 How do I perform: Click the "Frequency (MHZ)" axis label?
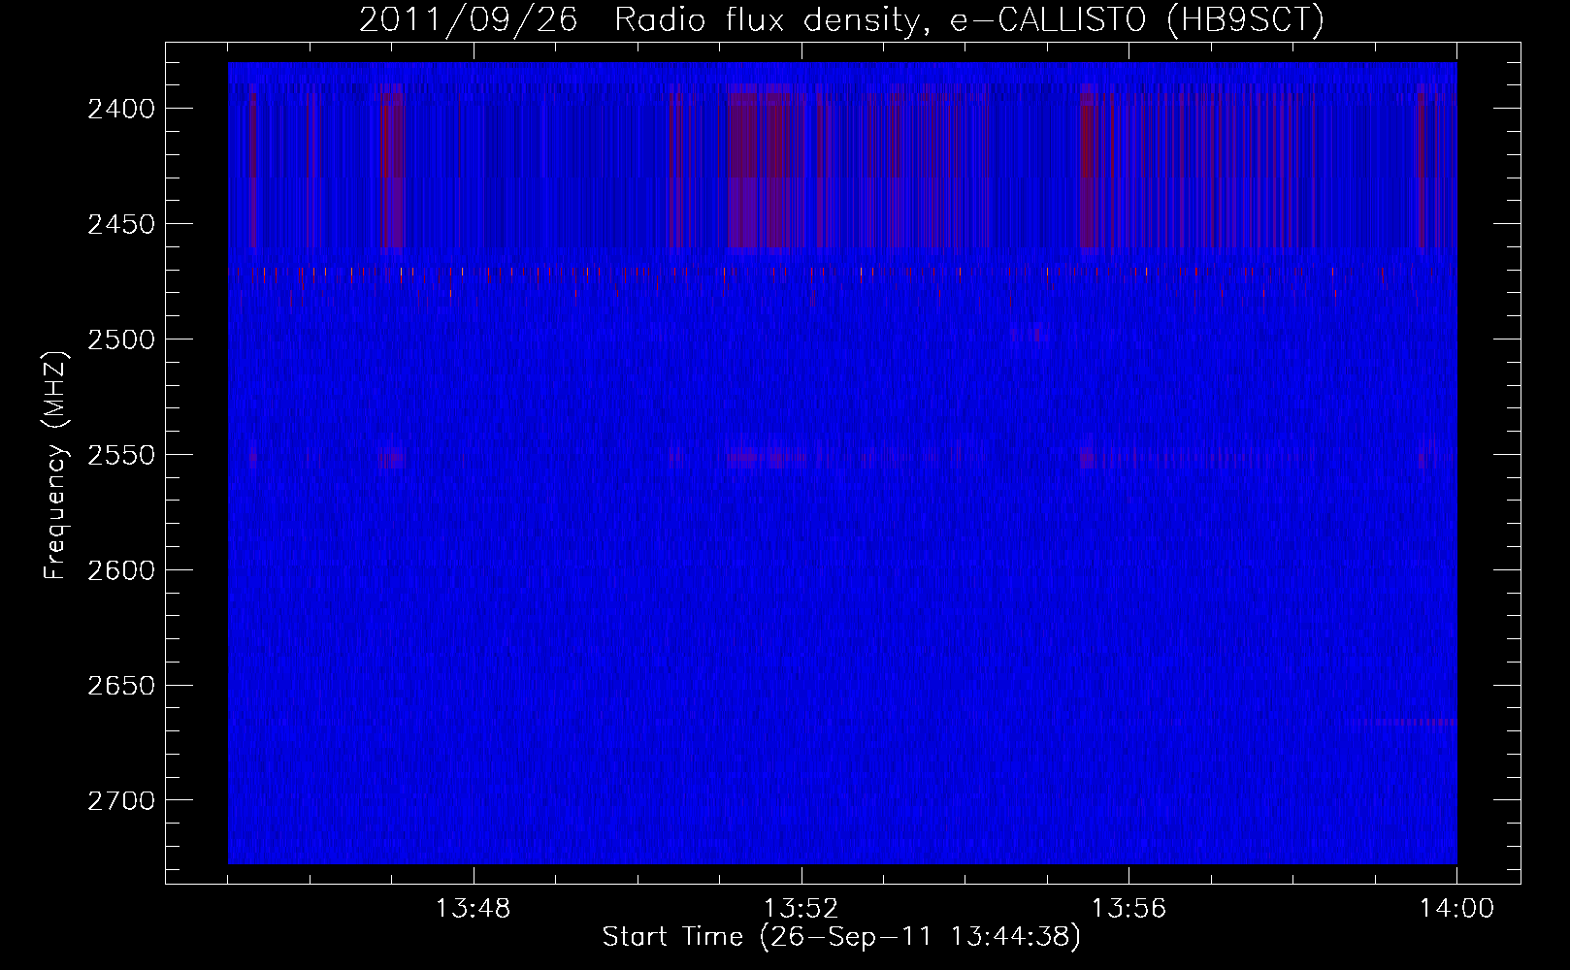tap(56, 466)
